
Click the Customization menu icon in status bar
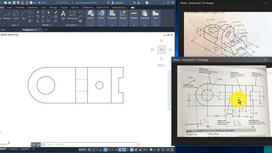pos(172,150)
